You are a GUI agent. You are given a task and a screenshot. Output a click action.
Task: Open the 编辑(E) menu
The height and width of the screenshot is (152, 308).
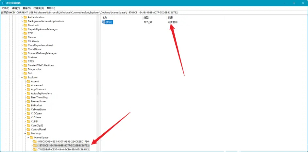point(16,8)
